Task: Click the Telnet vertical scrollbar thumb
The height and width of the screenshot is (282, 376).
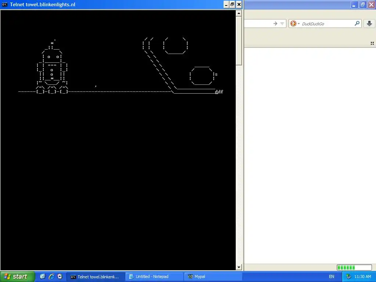Action: [x=239, y=41]
